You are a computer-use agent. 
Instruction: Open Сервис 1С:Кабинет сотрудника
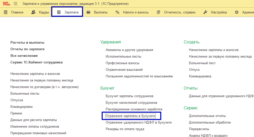(x=36, y=62)
